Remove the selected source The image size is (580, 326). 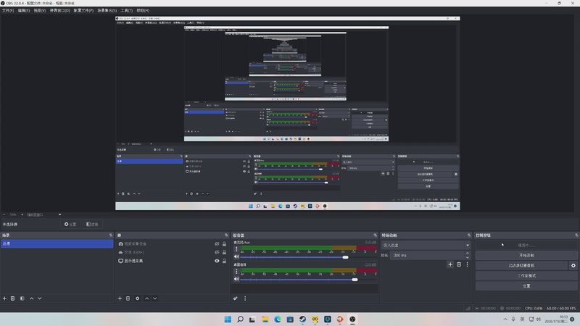(128, 298)
